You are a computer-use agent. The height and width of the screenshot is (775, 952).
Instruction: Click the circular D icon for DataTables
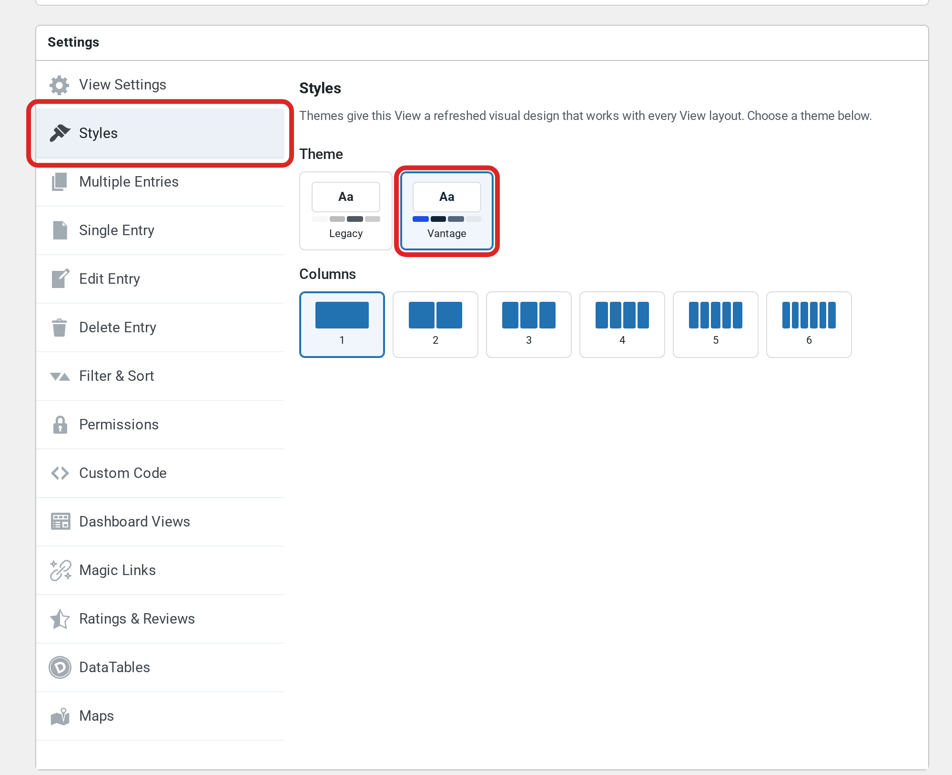click(60, 667)
